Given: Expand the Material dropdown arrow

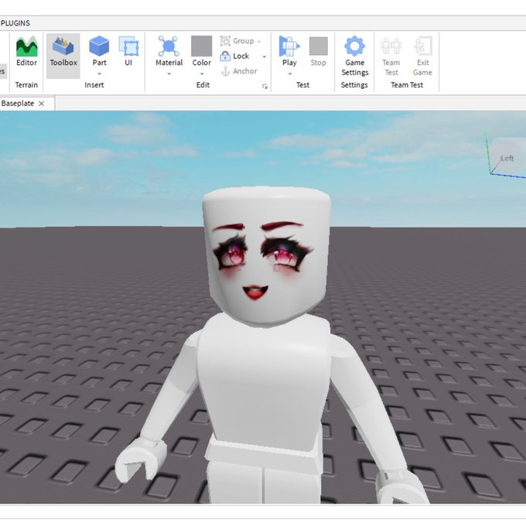Looking at the screenshot, I should 169,73.
